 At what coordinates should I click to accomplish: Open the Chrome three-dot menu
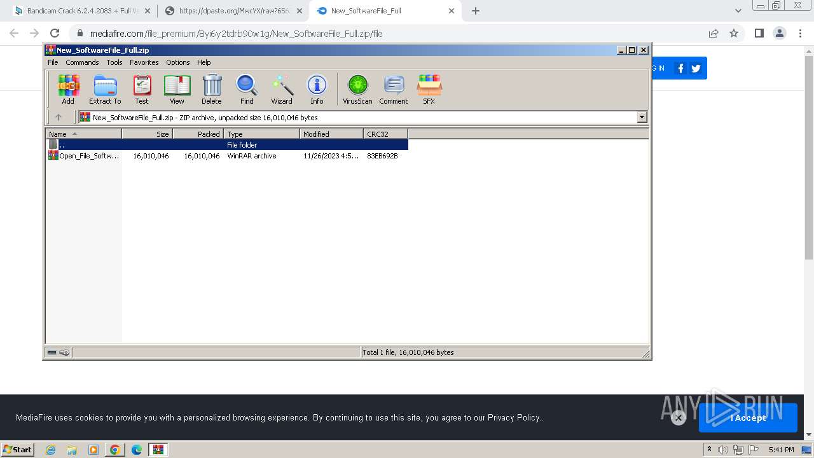799,33
